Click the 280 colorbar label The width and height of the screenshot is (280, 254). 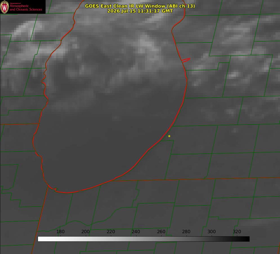(x=186, y=232)
